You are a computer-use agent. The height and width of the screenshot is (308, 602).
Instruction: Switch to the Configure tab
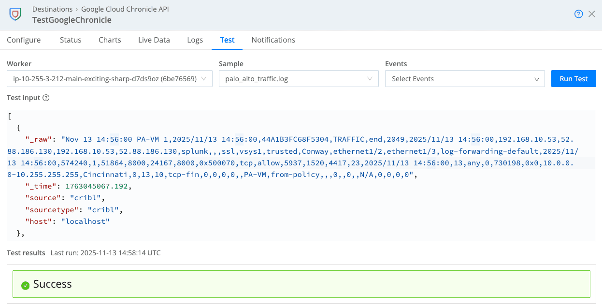(24, 40)
